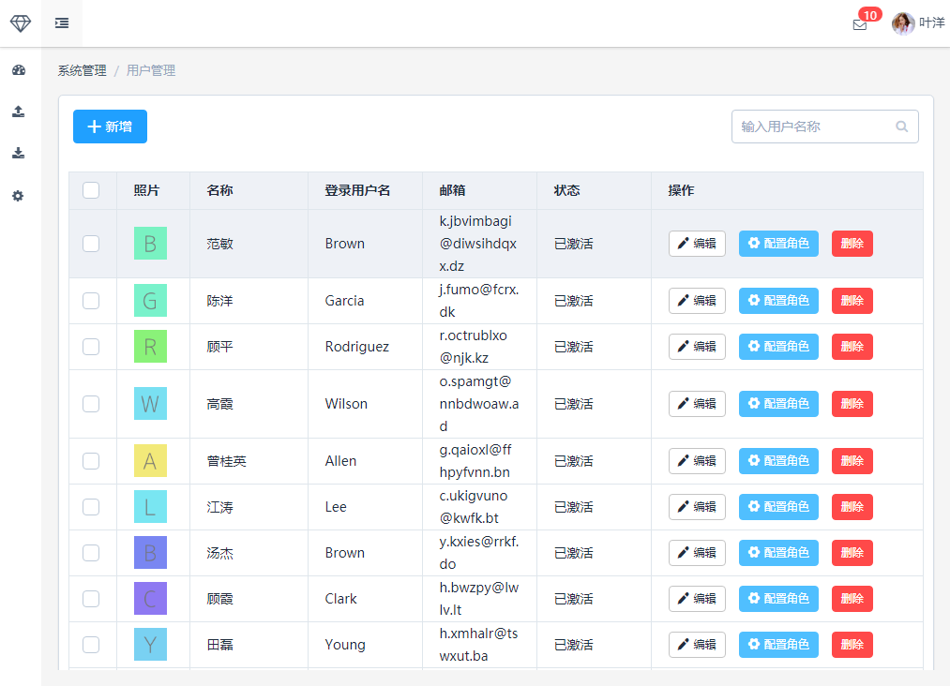The height and width of the screenshot is (686, 950).
Task: Select the checkbox for user 高霞
Action: tap(91, 404)
